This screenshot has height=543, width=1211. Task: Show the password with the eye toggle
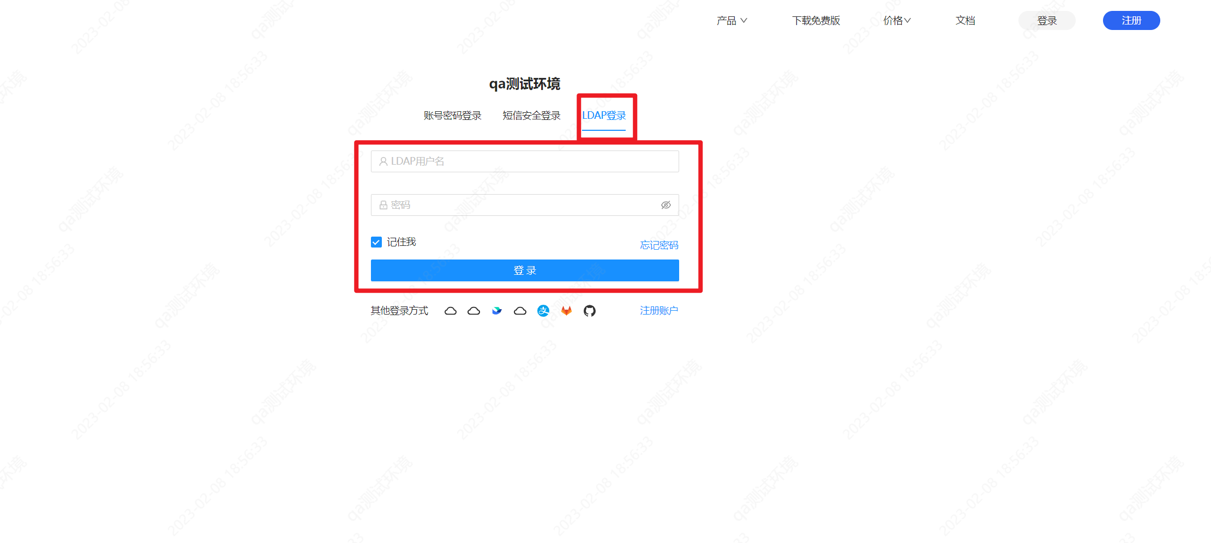pyautogui.click(x=666, y=204)
